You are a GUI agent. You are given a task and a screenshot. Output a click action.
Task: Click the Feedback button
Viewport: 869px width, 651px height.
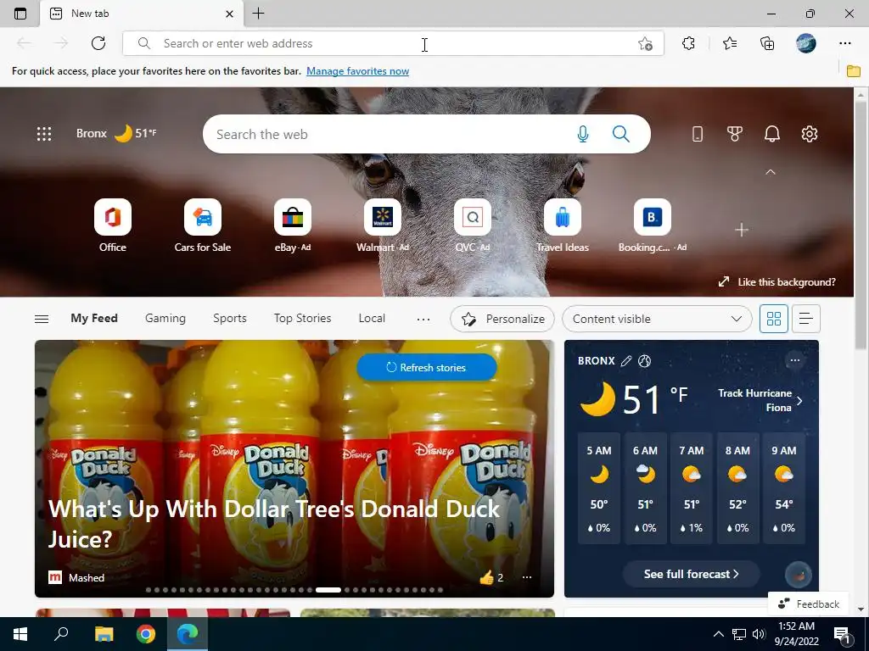808,604
